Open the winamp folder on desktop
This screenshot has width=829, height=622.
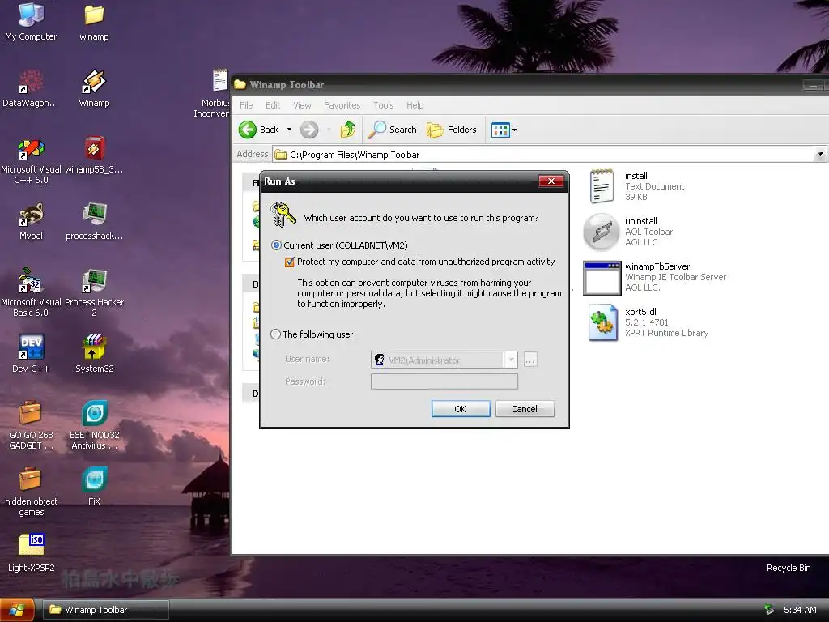coord(94,22)
